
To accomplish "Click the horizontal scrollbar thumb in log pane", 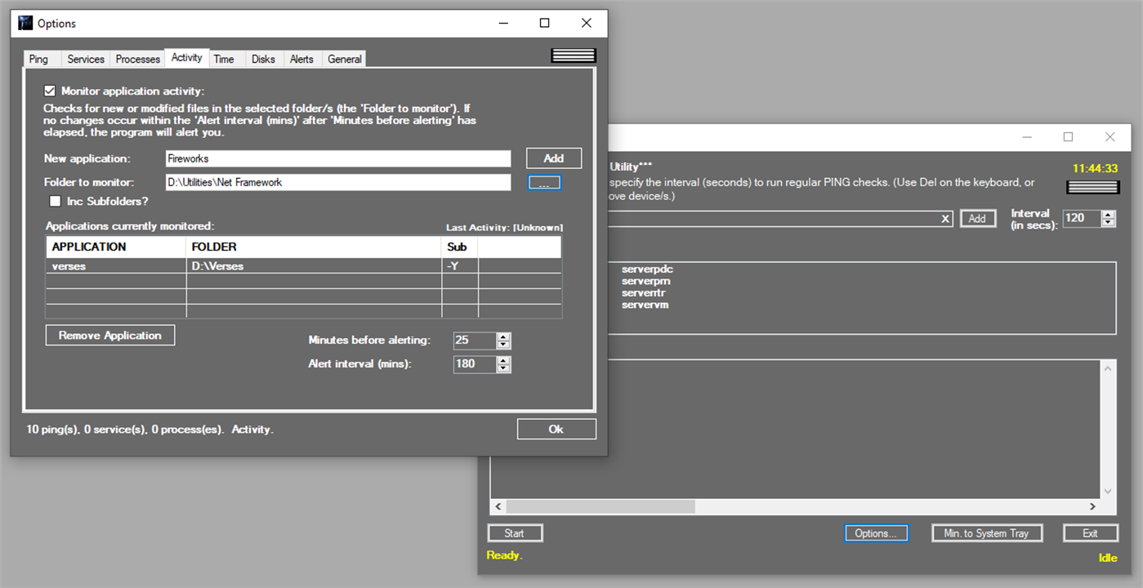I will tap(601, 507).
